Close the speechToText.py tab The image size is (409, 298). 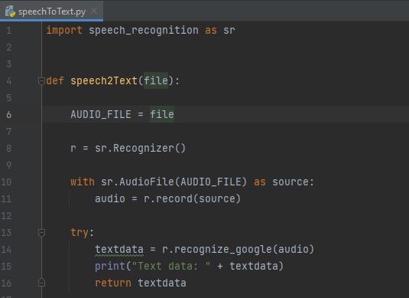pos(94,11)
